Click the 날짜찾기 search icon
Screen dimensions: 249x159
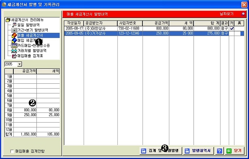[243, 14]
